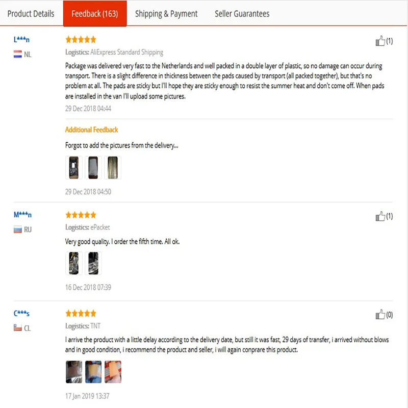The image size is (408, 408).
Task: Switch to Shipping & Payment tab
Action: pyautogui.click(x=166, y=14)
